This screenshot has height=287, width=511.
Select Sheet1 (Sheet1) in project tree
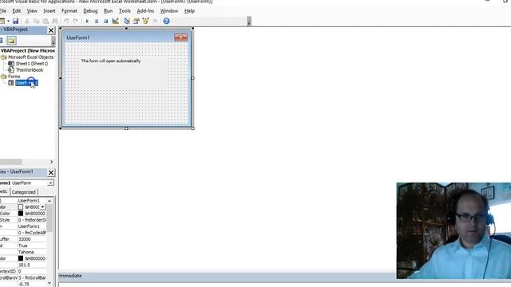click(x=32, y=64)
